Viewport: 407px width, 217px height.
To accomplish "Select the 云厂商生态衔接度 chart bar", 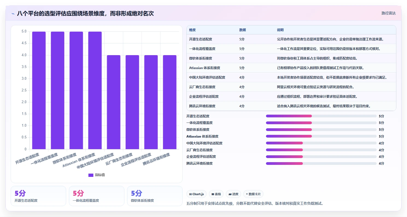I will 132,102.
